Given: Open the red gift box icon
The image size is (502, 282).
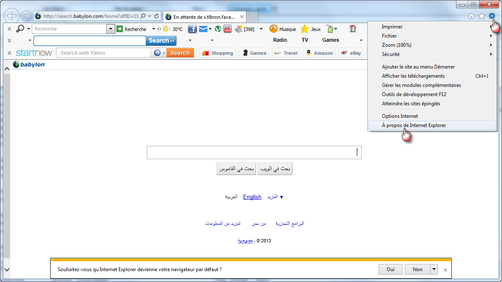Looking at the screenshot, I should (x=353, y=29).
